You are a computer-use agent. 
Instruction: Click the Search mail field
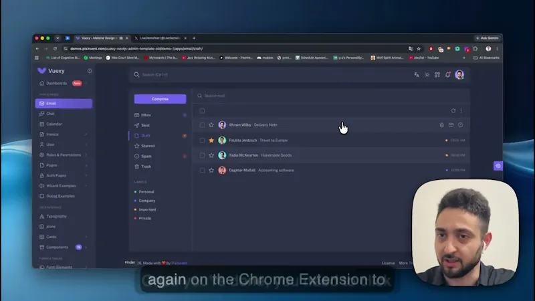(x=331, y=96)
